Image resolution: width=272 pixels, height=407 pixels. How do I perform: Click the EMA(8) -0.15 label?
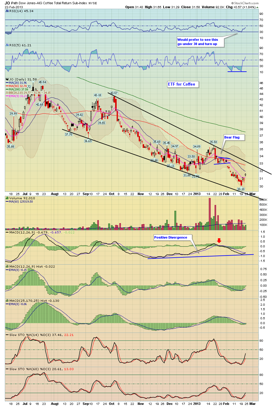18,270
